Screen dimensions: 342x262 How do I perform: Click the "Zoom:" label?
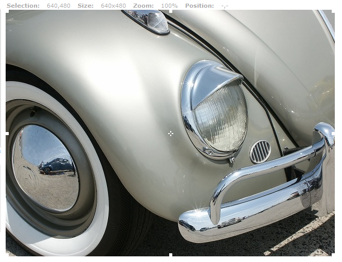click(x=143, y=6)
